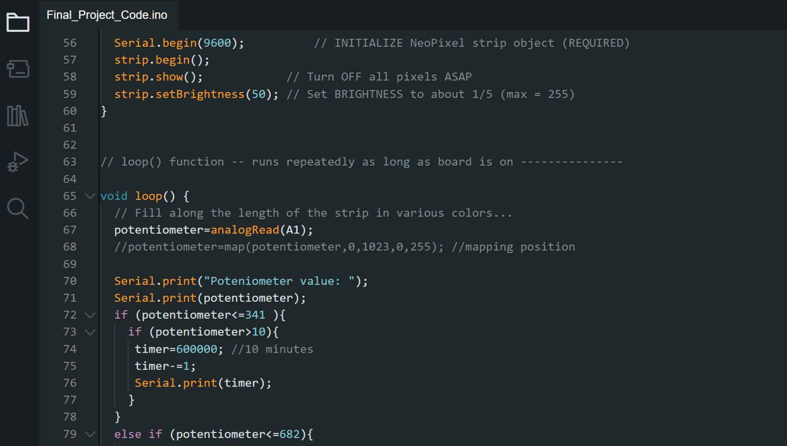Open the Library Manager icon
Image resolution: width=787 pixels, height=446 pixels.
[x=18, y=115]
